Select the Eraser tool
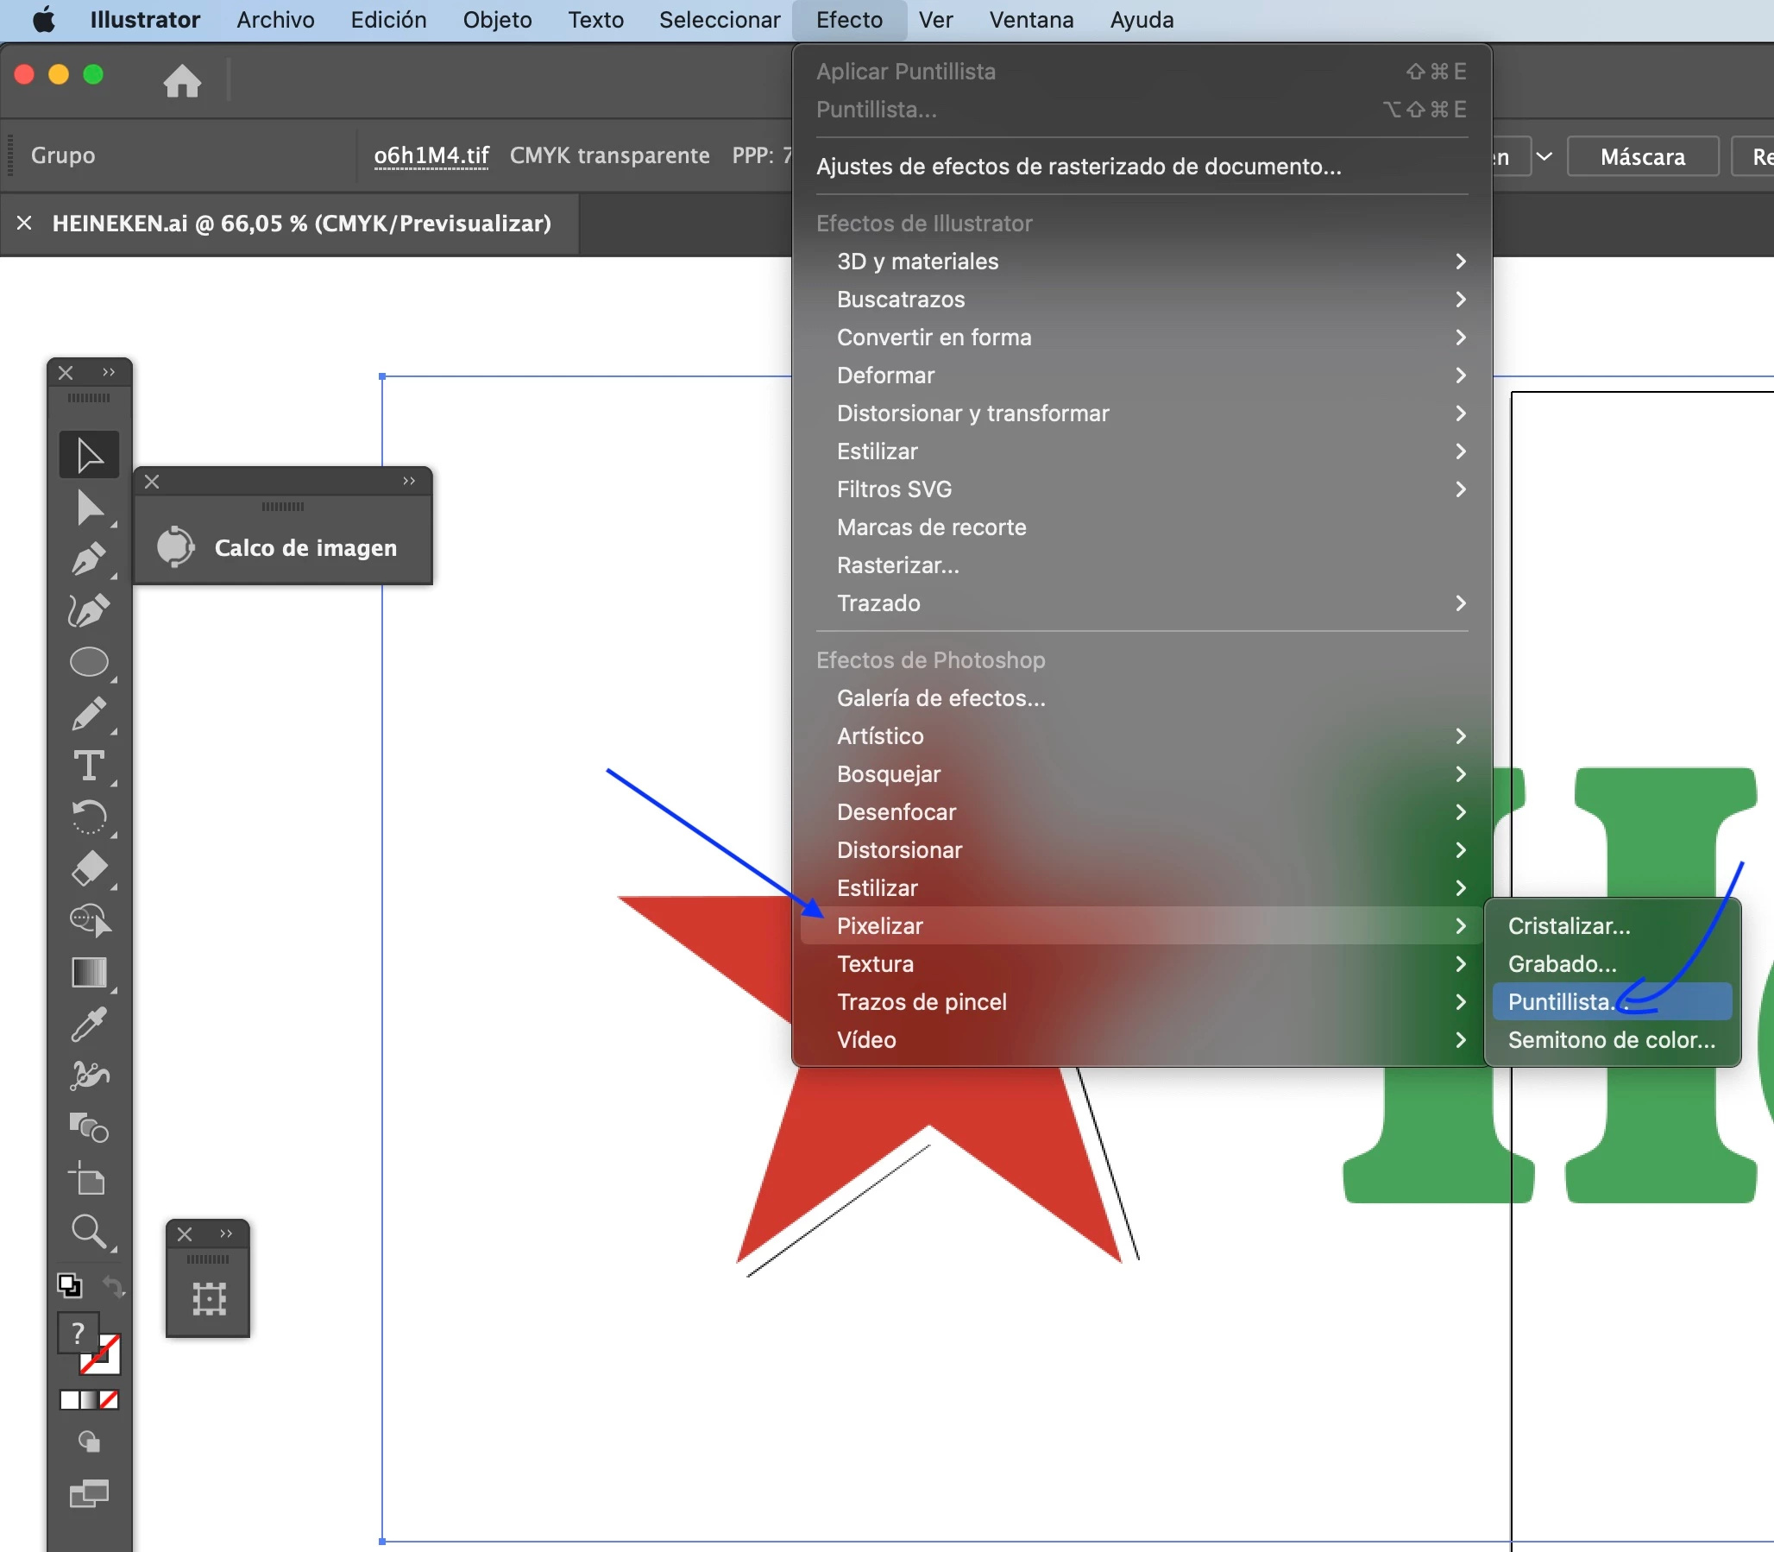 coord(88,868)
